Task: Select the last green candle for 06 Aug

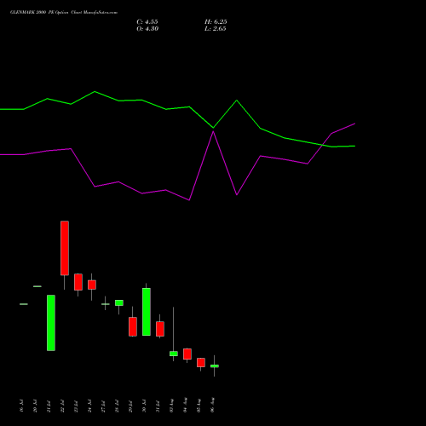Action: click(x=215, y=366)
